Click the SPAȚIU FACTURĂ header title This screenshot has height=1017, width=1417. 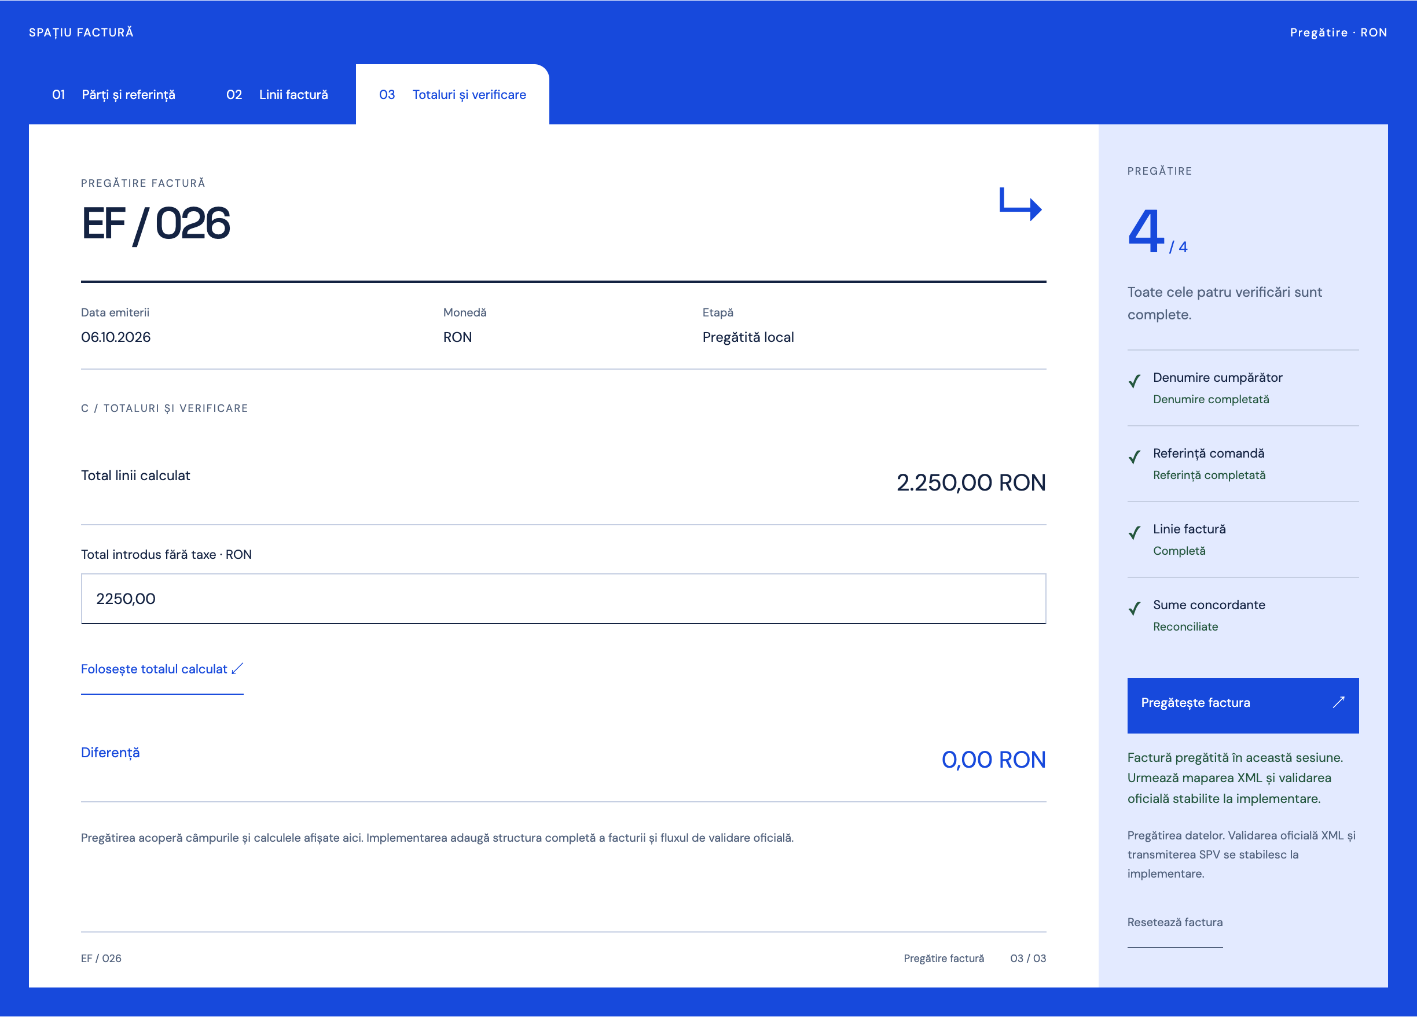(81, 32)
